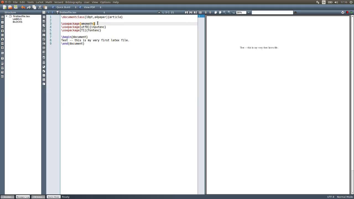Open the En keyboard layout indicator
The width and height of the screenshot is (354, 199).
(324, 2)
